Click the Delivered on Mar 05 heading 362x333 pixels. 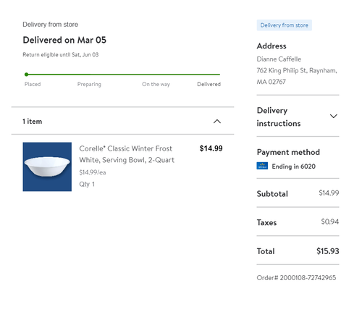click(x=64, y=40)
